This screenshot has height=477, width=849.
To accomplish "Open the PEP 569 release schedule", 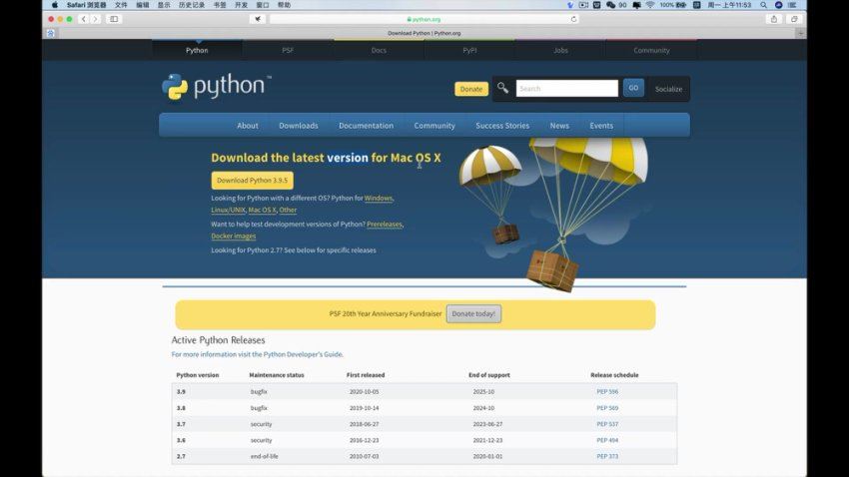I will point(607,408).
